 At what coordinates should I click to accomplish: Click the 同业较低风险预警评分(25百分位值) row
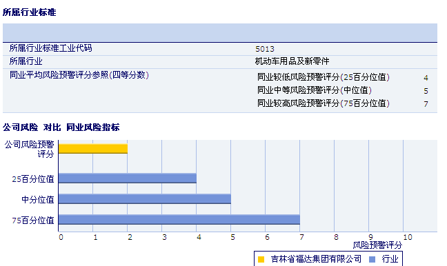point(343,77)
